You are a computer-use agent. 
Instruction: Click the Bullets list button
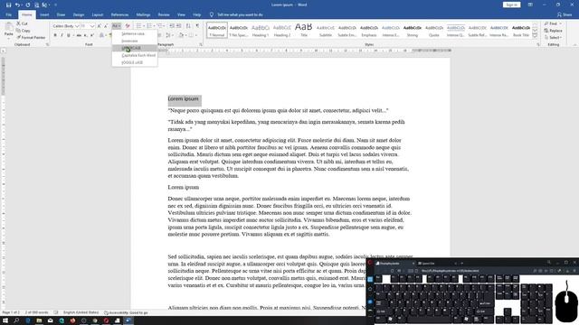(x=138, y=26)
